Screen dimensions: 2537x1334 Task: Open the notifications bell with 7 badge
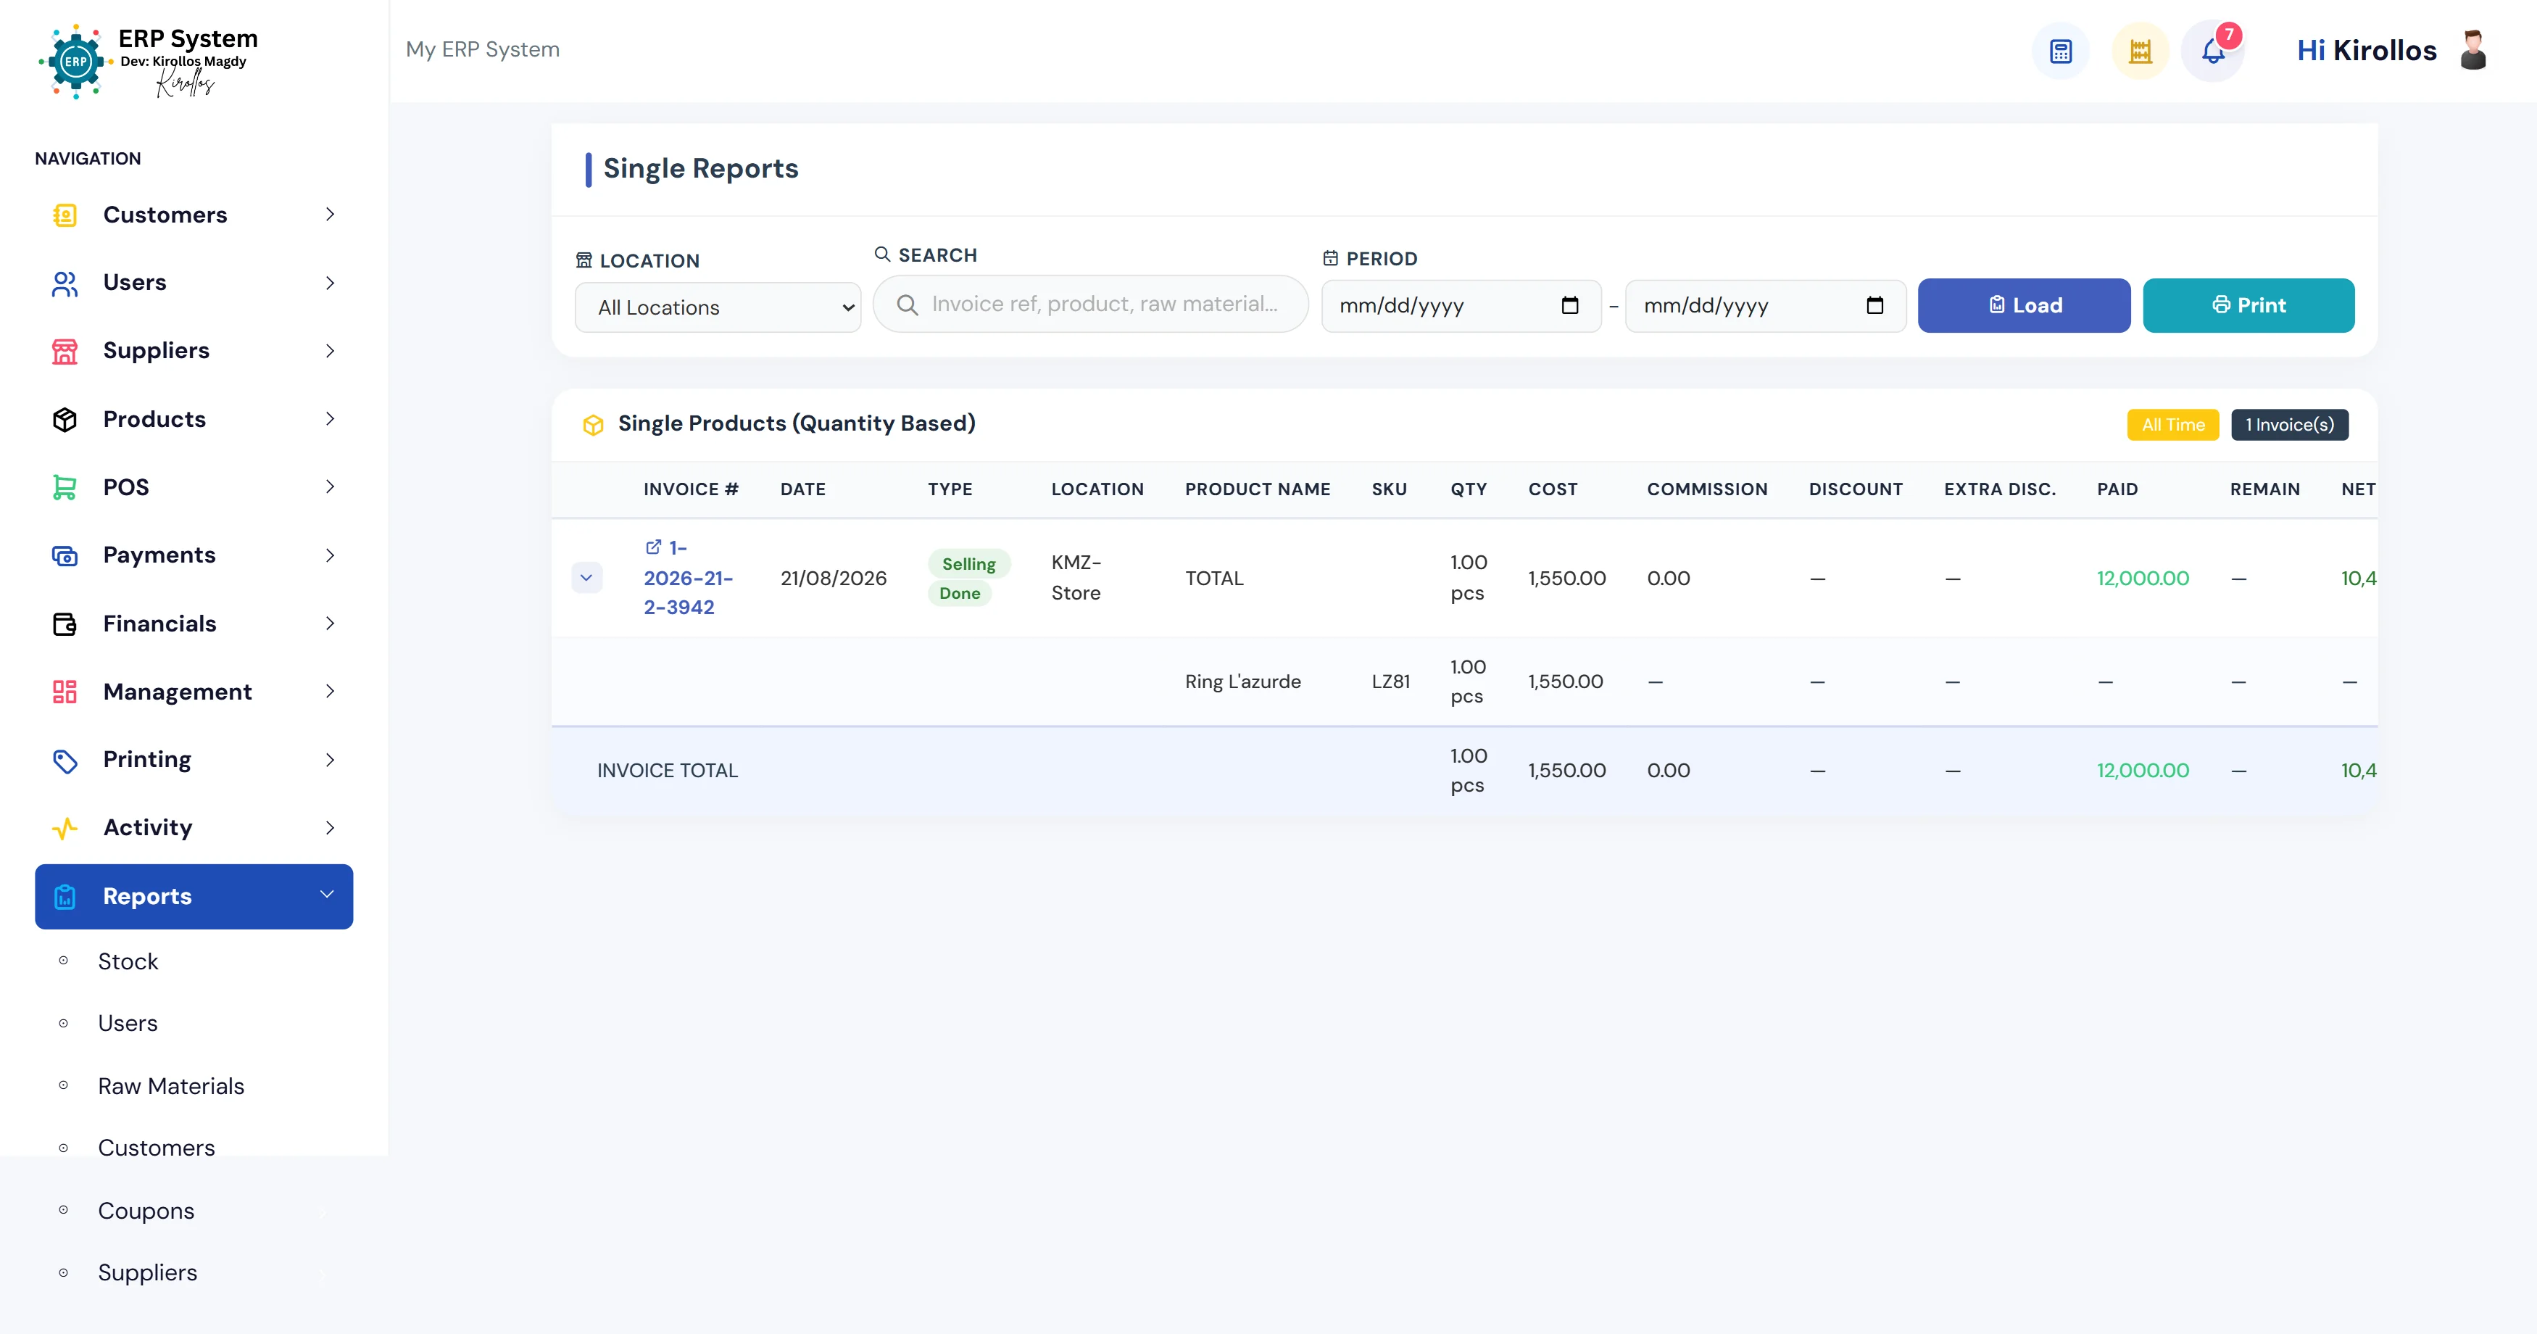pos(2213,51)
